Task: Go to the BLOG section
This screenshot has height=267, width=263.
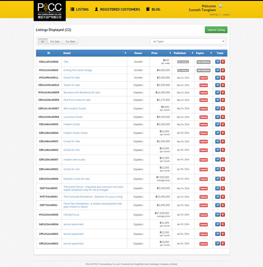Action: click(153, 9)
